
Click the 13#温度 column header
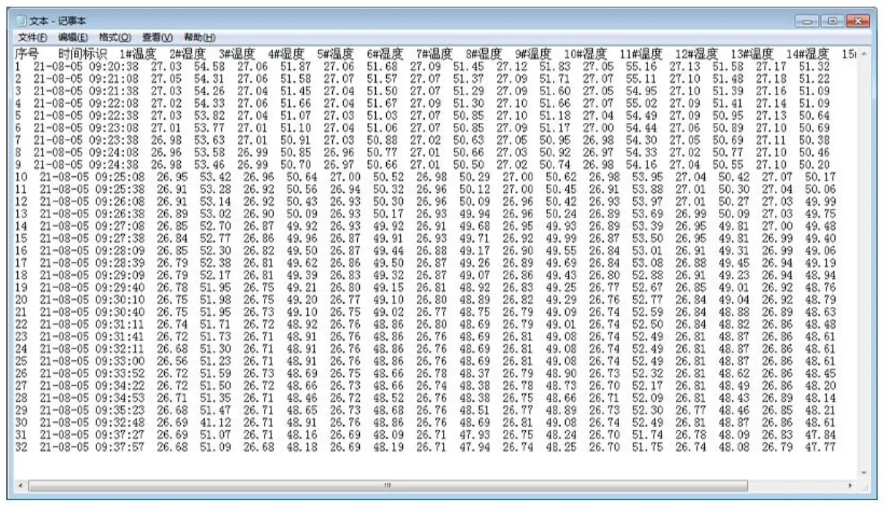752,54
